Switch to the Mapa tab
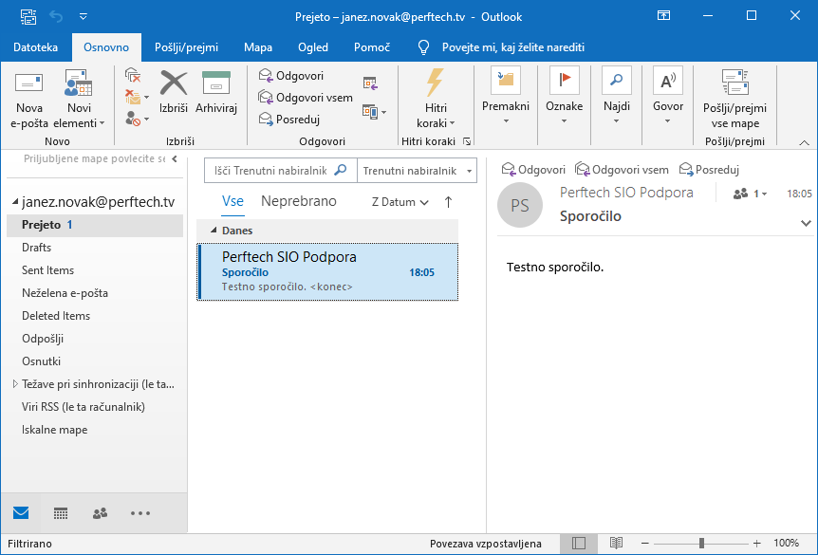 (258, 47)
